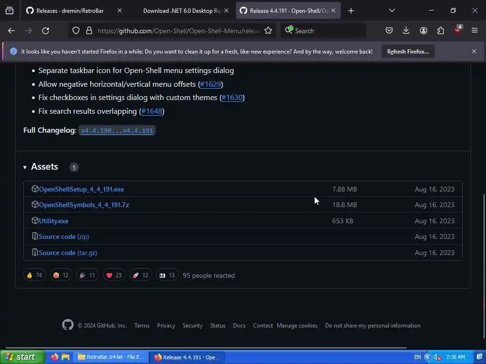Open tracking protection shield icon
The image size is (486, 364).
[x=76, y=31]
